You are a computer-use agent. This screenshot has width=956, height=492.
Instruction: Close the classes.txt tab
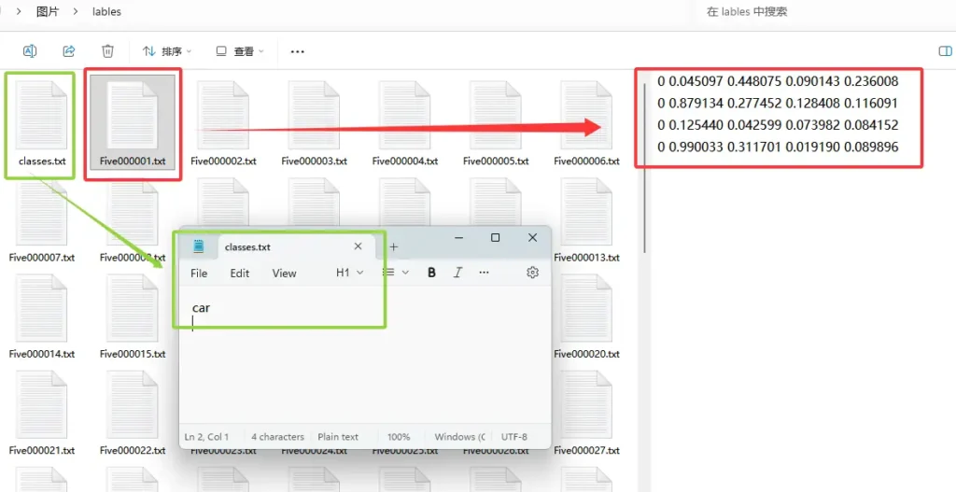358,246
